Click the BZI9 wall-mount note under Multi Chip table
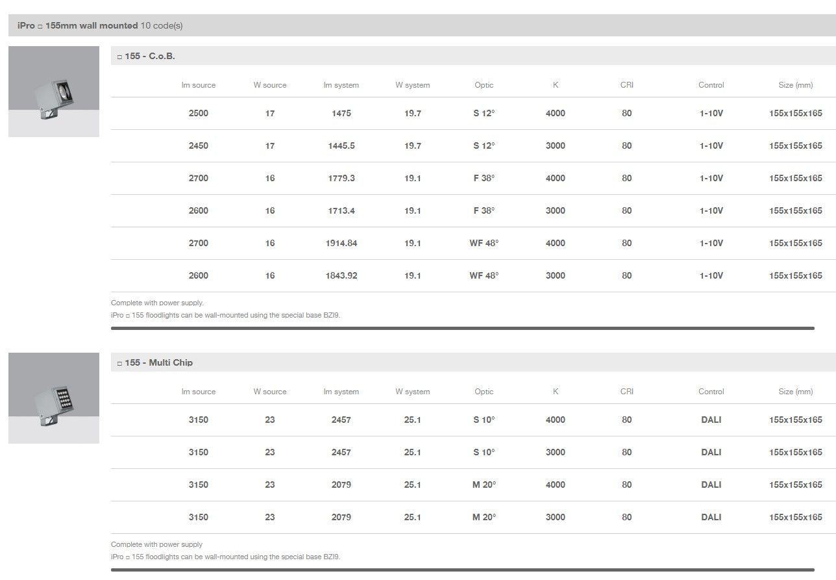Viewport: 836px width, 580px height. point(226,557)
